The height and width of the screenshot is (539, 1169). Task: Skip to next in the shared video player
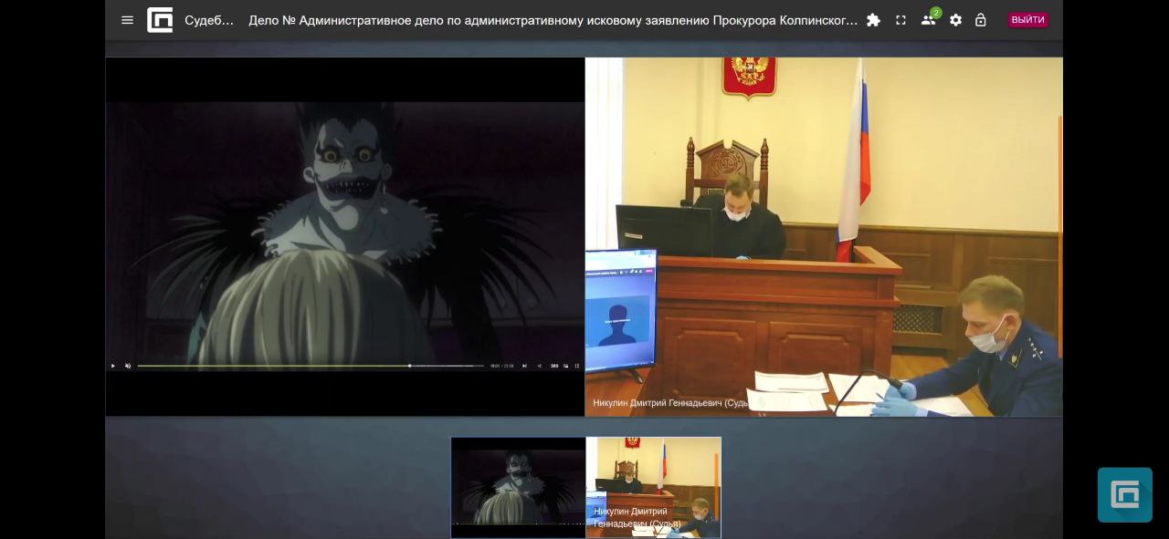pyautogui.click(x=524, y=366)
